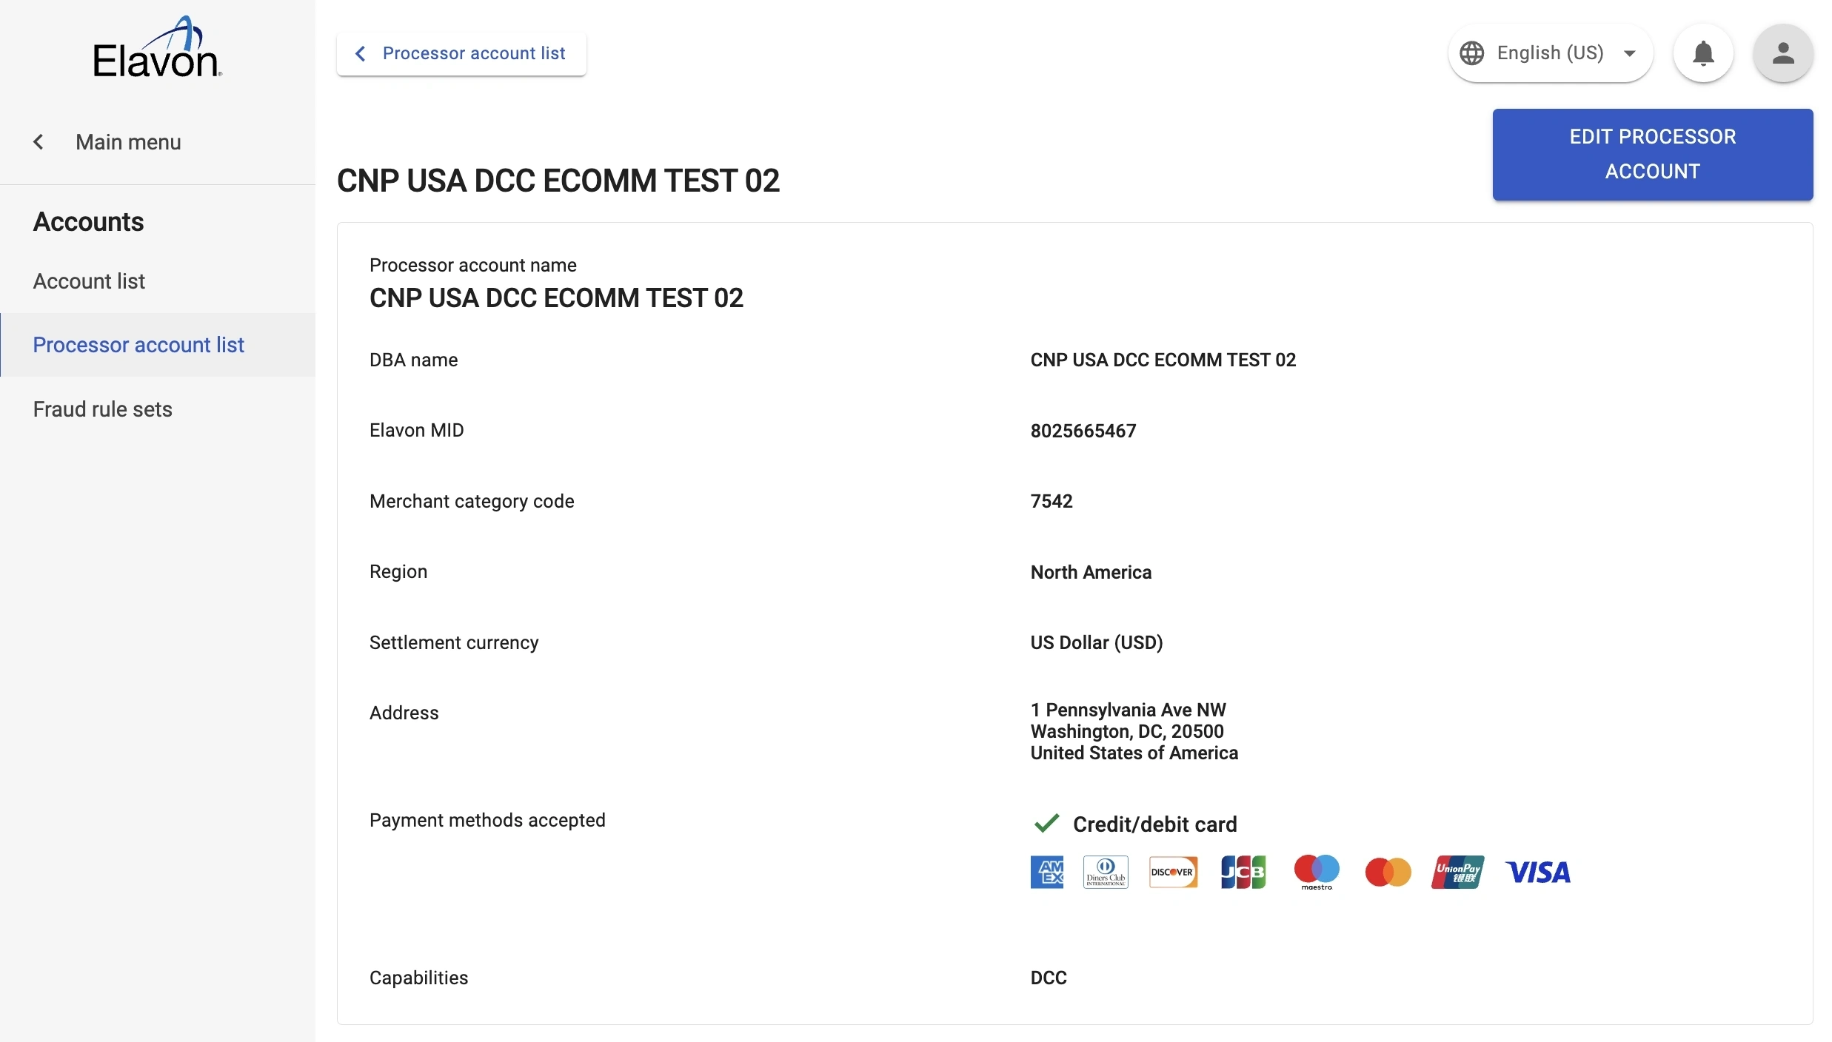
Task: Click the Discover card logo
Action: [1173, 873]
